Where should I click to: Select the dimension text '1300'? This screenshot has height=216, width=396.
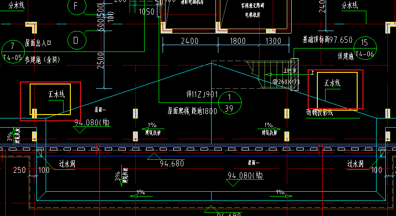pos(273,41)
